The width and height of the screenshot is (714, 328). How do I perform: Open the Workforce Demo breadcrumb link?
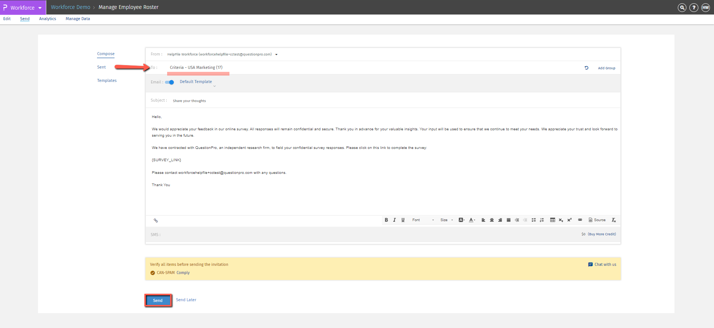71,7
